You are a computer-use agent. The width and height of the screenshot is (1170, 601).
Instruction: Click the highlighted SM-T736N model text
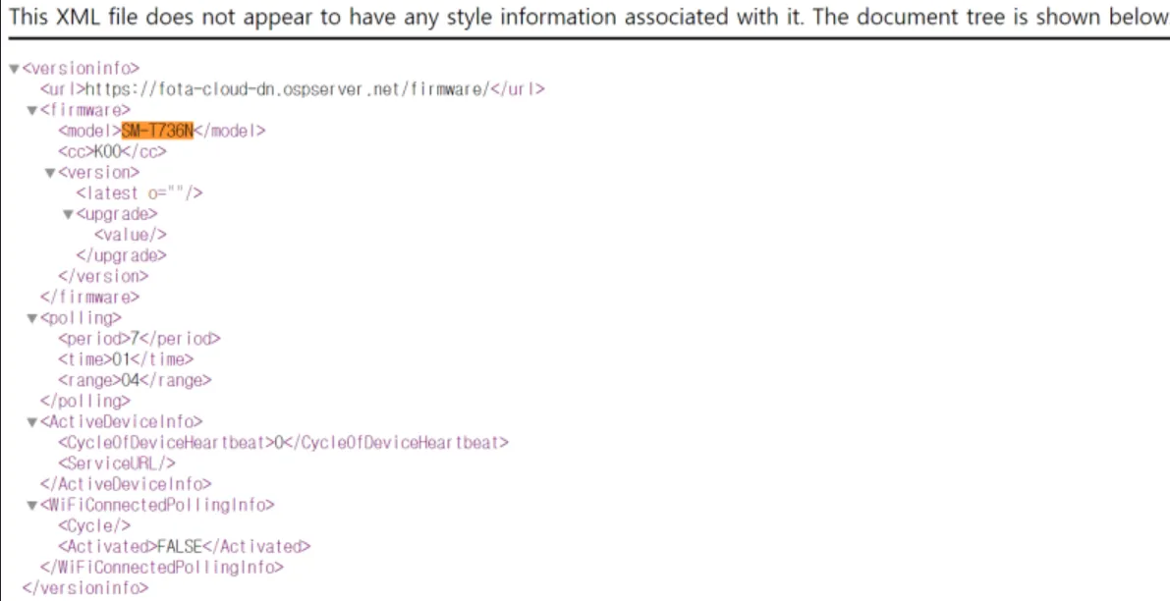tap(157, 131)
